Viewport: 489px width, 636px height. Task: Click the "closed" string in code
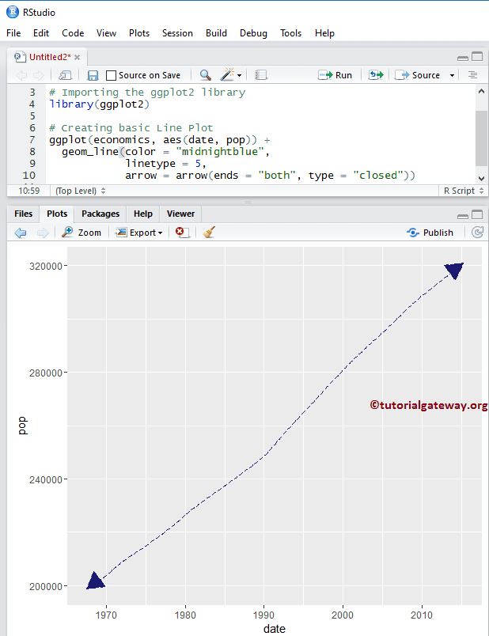click(x=377, y=176)
